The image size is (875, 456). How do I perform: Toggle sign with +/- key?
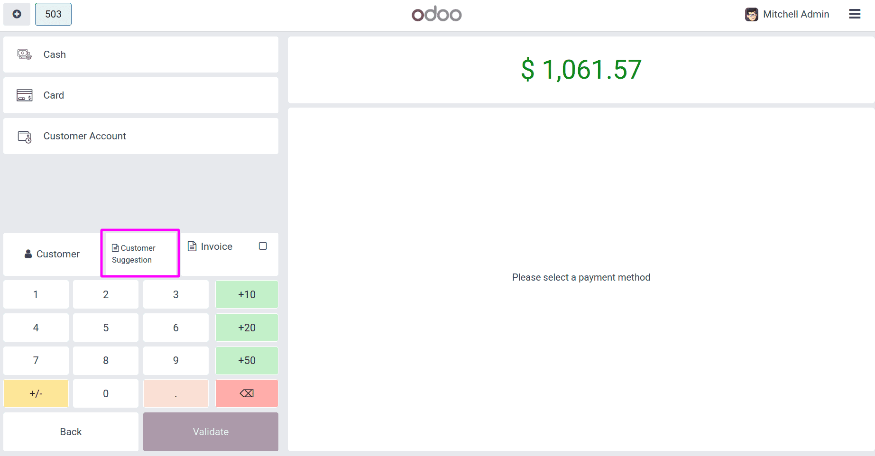tap(36, 393)
